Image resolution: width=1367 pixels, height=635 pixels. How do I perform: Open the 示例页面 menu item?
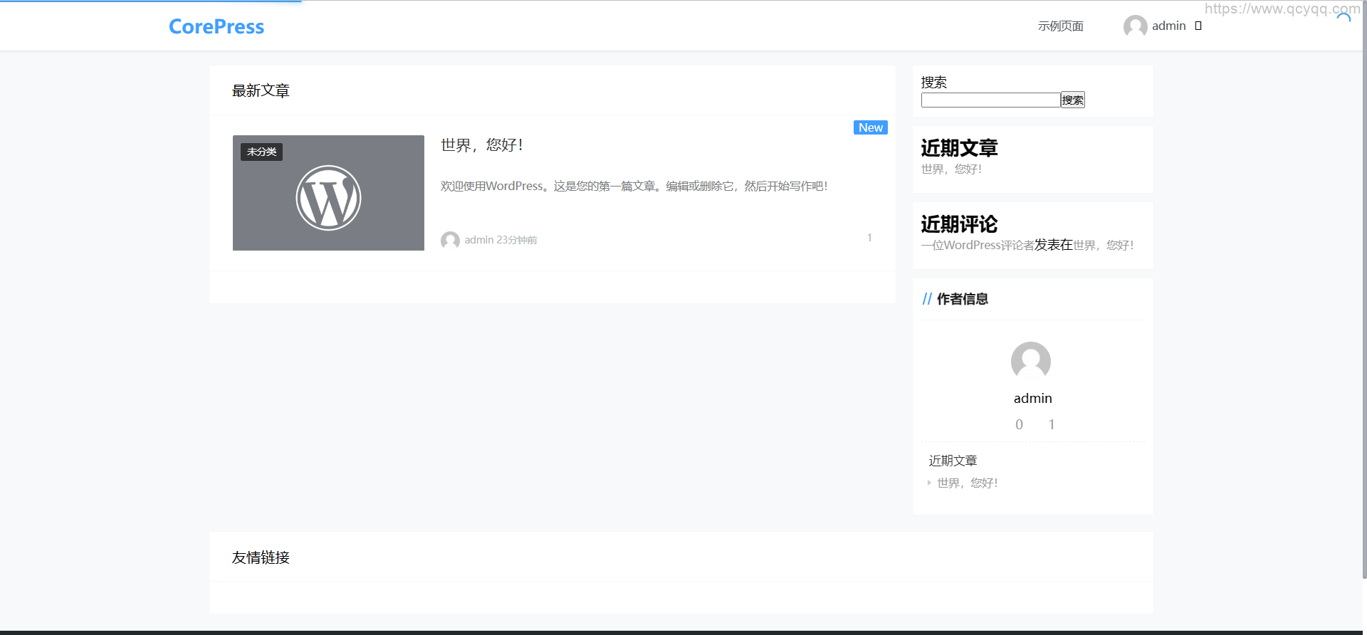pos(1060,26)
